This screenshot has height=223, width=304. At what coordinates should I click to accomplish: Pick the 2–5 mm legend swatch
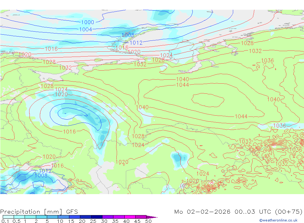click(x=41, y=217)
